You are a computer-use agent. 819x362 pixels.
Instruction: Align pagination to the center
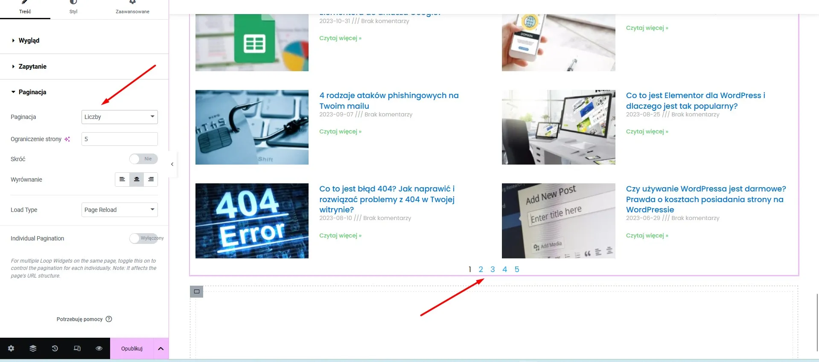pos(137,180)
